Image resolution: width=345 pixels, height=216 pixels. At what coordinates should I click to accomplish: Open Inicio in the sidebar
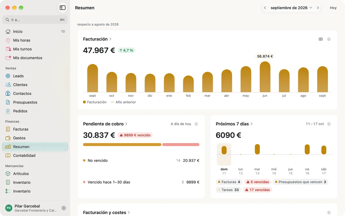pyautogui.click(x=35, y=31)
